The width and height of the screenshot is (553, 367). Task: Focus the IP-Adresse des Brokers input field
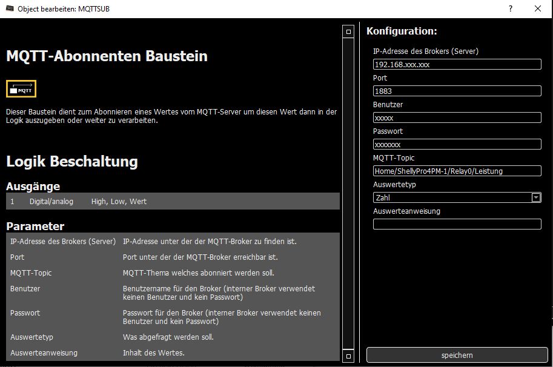coord(457,64)
